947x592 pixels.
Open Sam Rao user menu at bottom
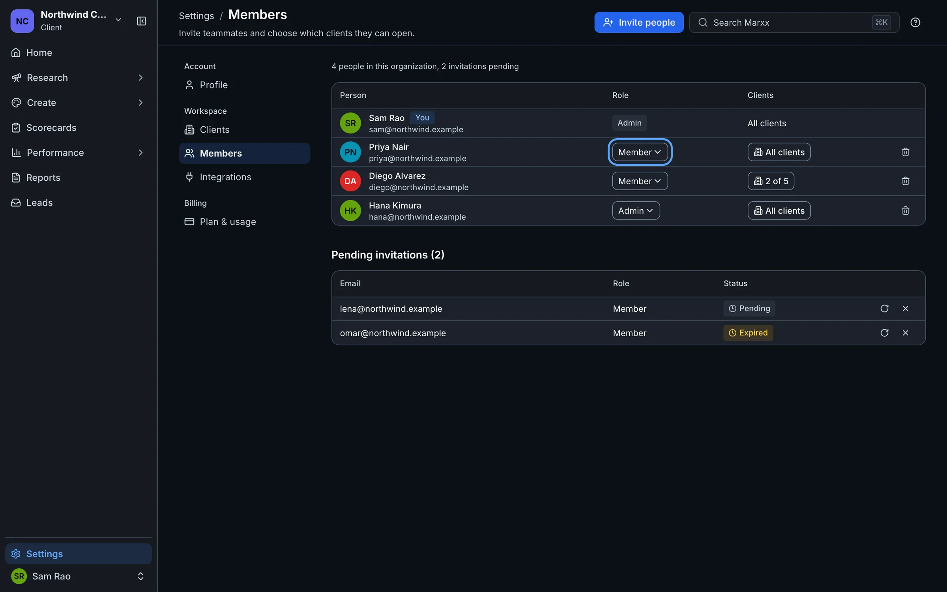79,576
